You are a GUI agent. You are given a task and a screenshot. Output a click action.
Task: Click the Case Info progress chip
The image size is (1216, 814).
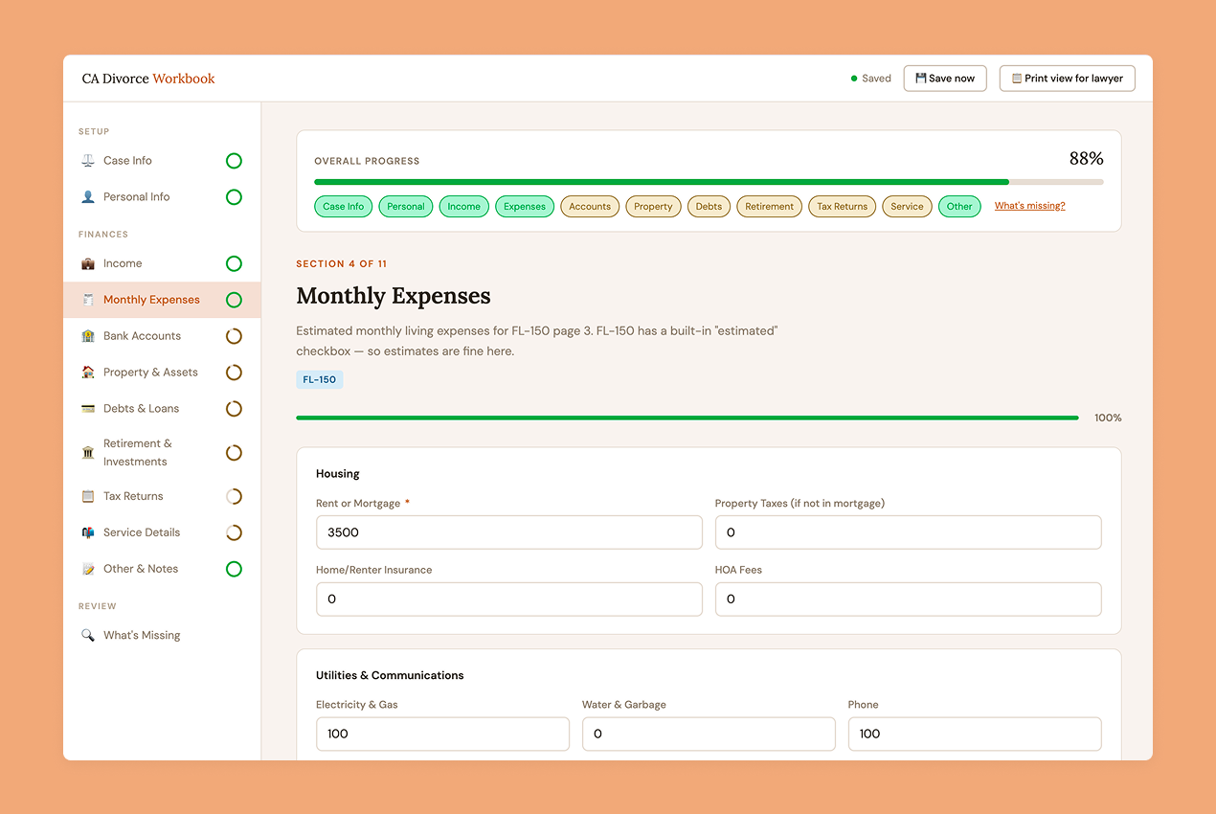(343, 206)
